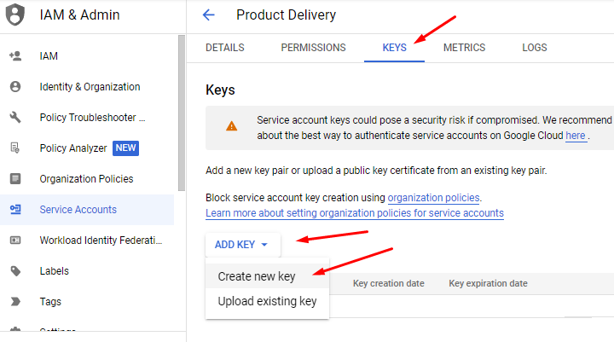Click Key creation date column header
The height and width of the screenshot is (342, 614).
[389, 283]
